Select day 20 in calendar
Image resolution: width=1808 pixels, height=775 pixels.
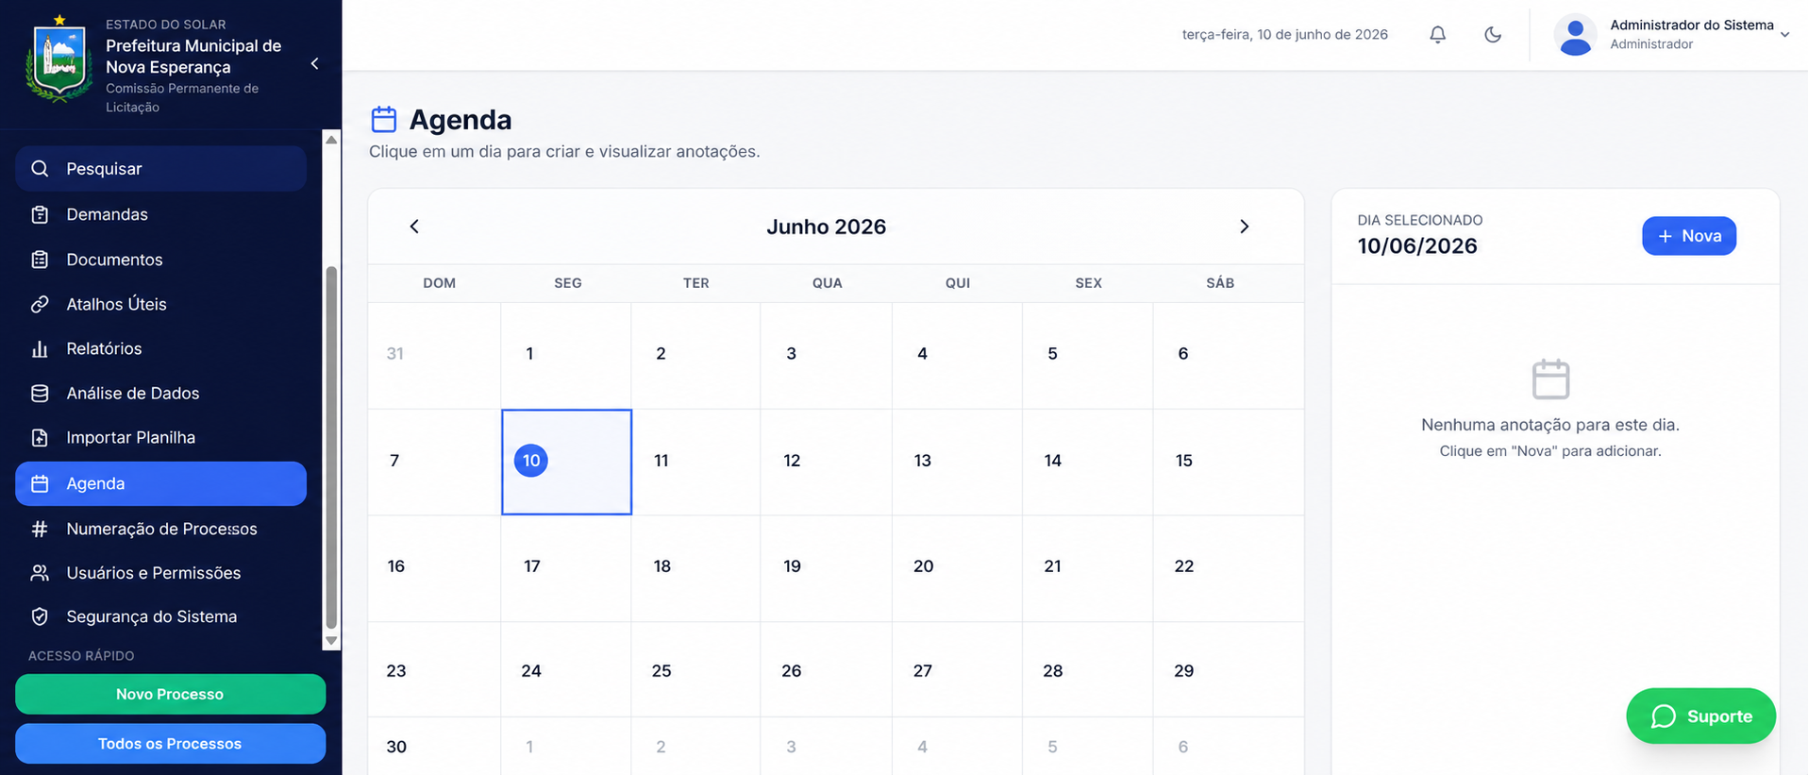click(x=957, y=568)
